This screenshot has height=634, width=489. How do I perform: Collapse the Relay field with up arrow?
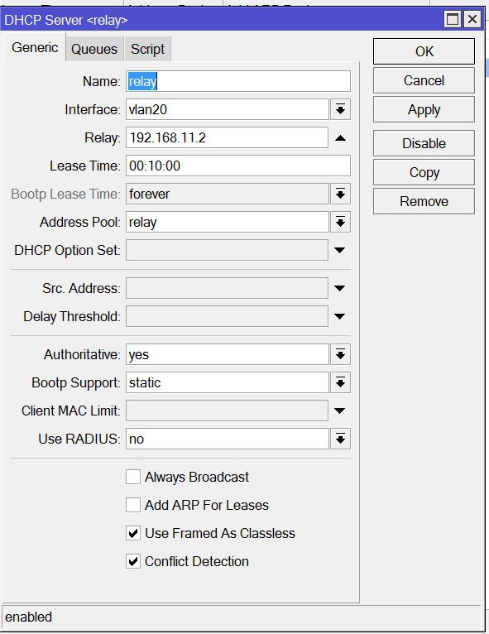pyautogui.click(x=340, y=138)
